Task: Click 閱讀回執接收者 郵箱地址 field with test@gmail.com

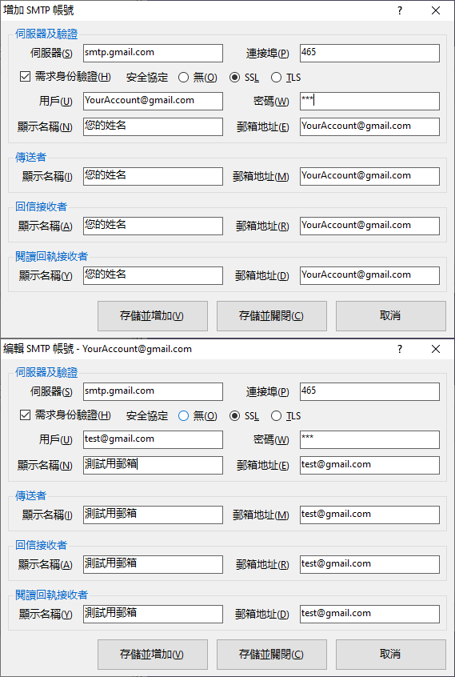Action: click(369, 614)
